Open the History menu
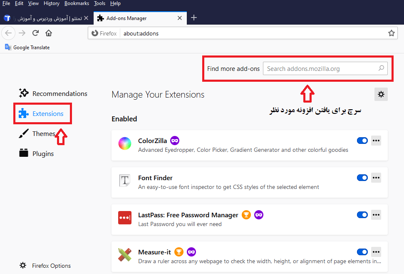Image resolution: width=404 pixels, height=274 pixels. (x=52, y=3)
